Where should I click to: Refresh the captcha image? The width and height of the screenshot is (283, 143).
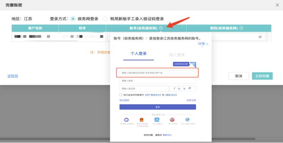click(x=182, y=89)
